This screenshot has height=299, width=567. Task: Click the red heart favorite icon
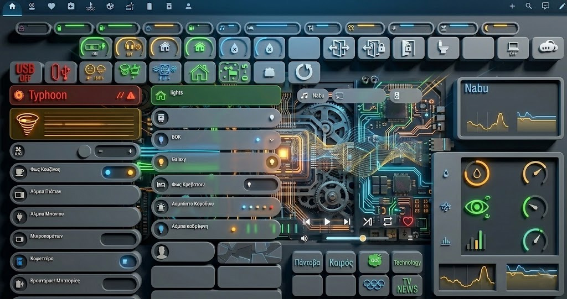tap(408, 221)
